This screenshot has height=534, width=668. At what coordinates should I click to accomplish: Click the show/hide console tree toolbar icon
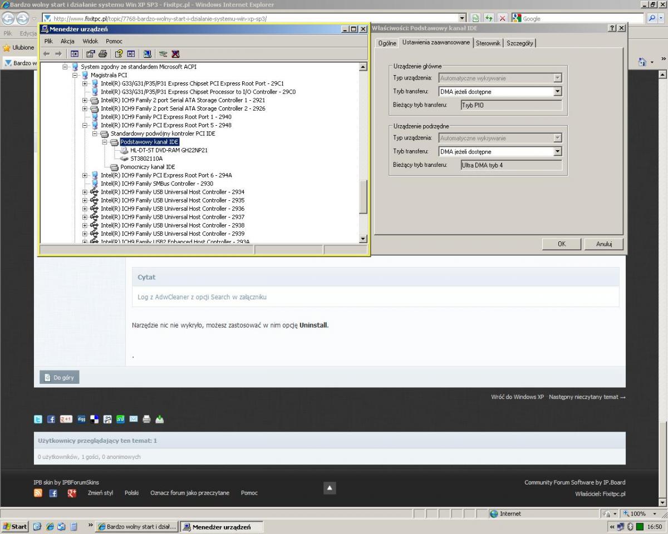click(x=75, y=54)
